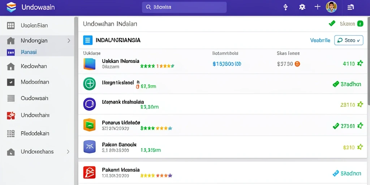Click the settings gear icon in header

pos(302,7)
